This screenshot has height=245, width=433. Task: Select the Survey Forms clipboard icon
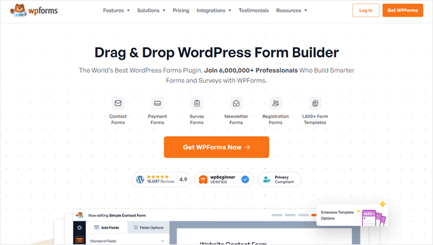pyautogui.click(x=197, y=103)
